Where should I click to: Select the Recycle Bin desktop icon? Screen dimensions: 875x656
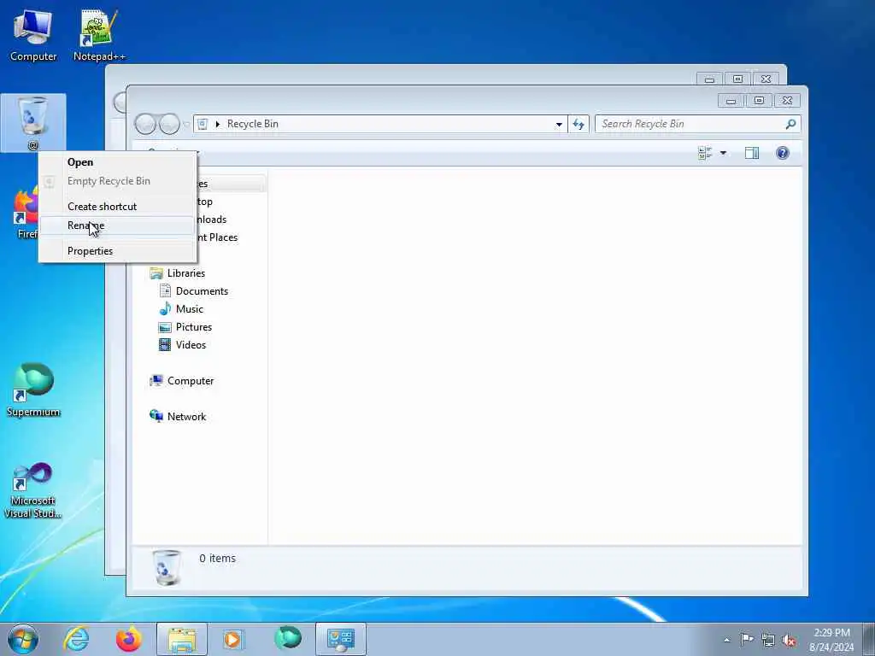tap(33, 123)
